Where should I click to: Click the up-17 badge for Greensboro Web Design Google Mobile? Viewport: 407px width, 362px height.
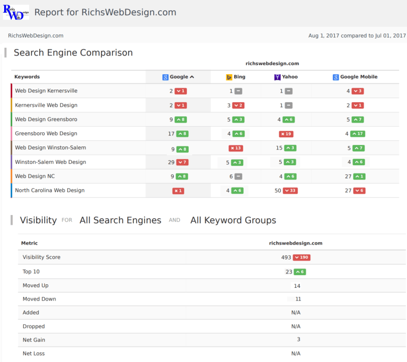tap(358, 134)
